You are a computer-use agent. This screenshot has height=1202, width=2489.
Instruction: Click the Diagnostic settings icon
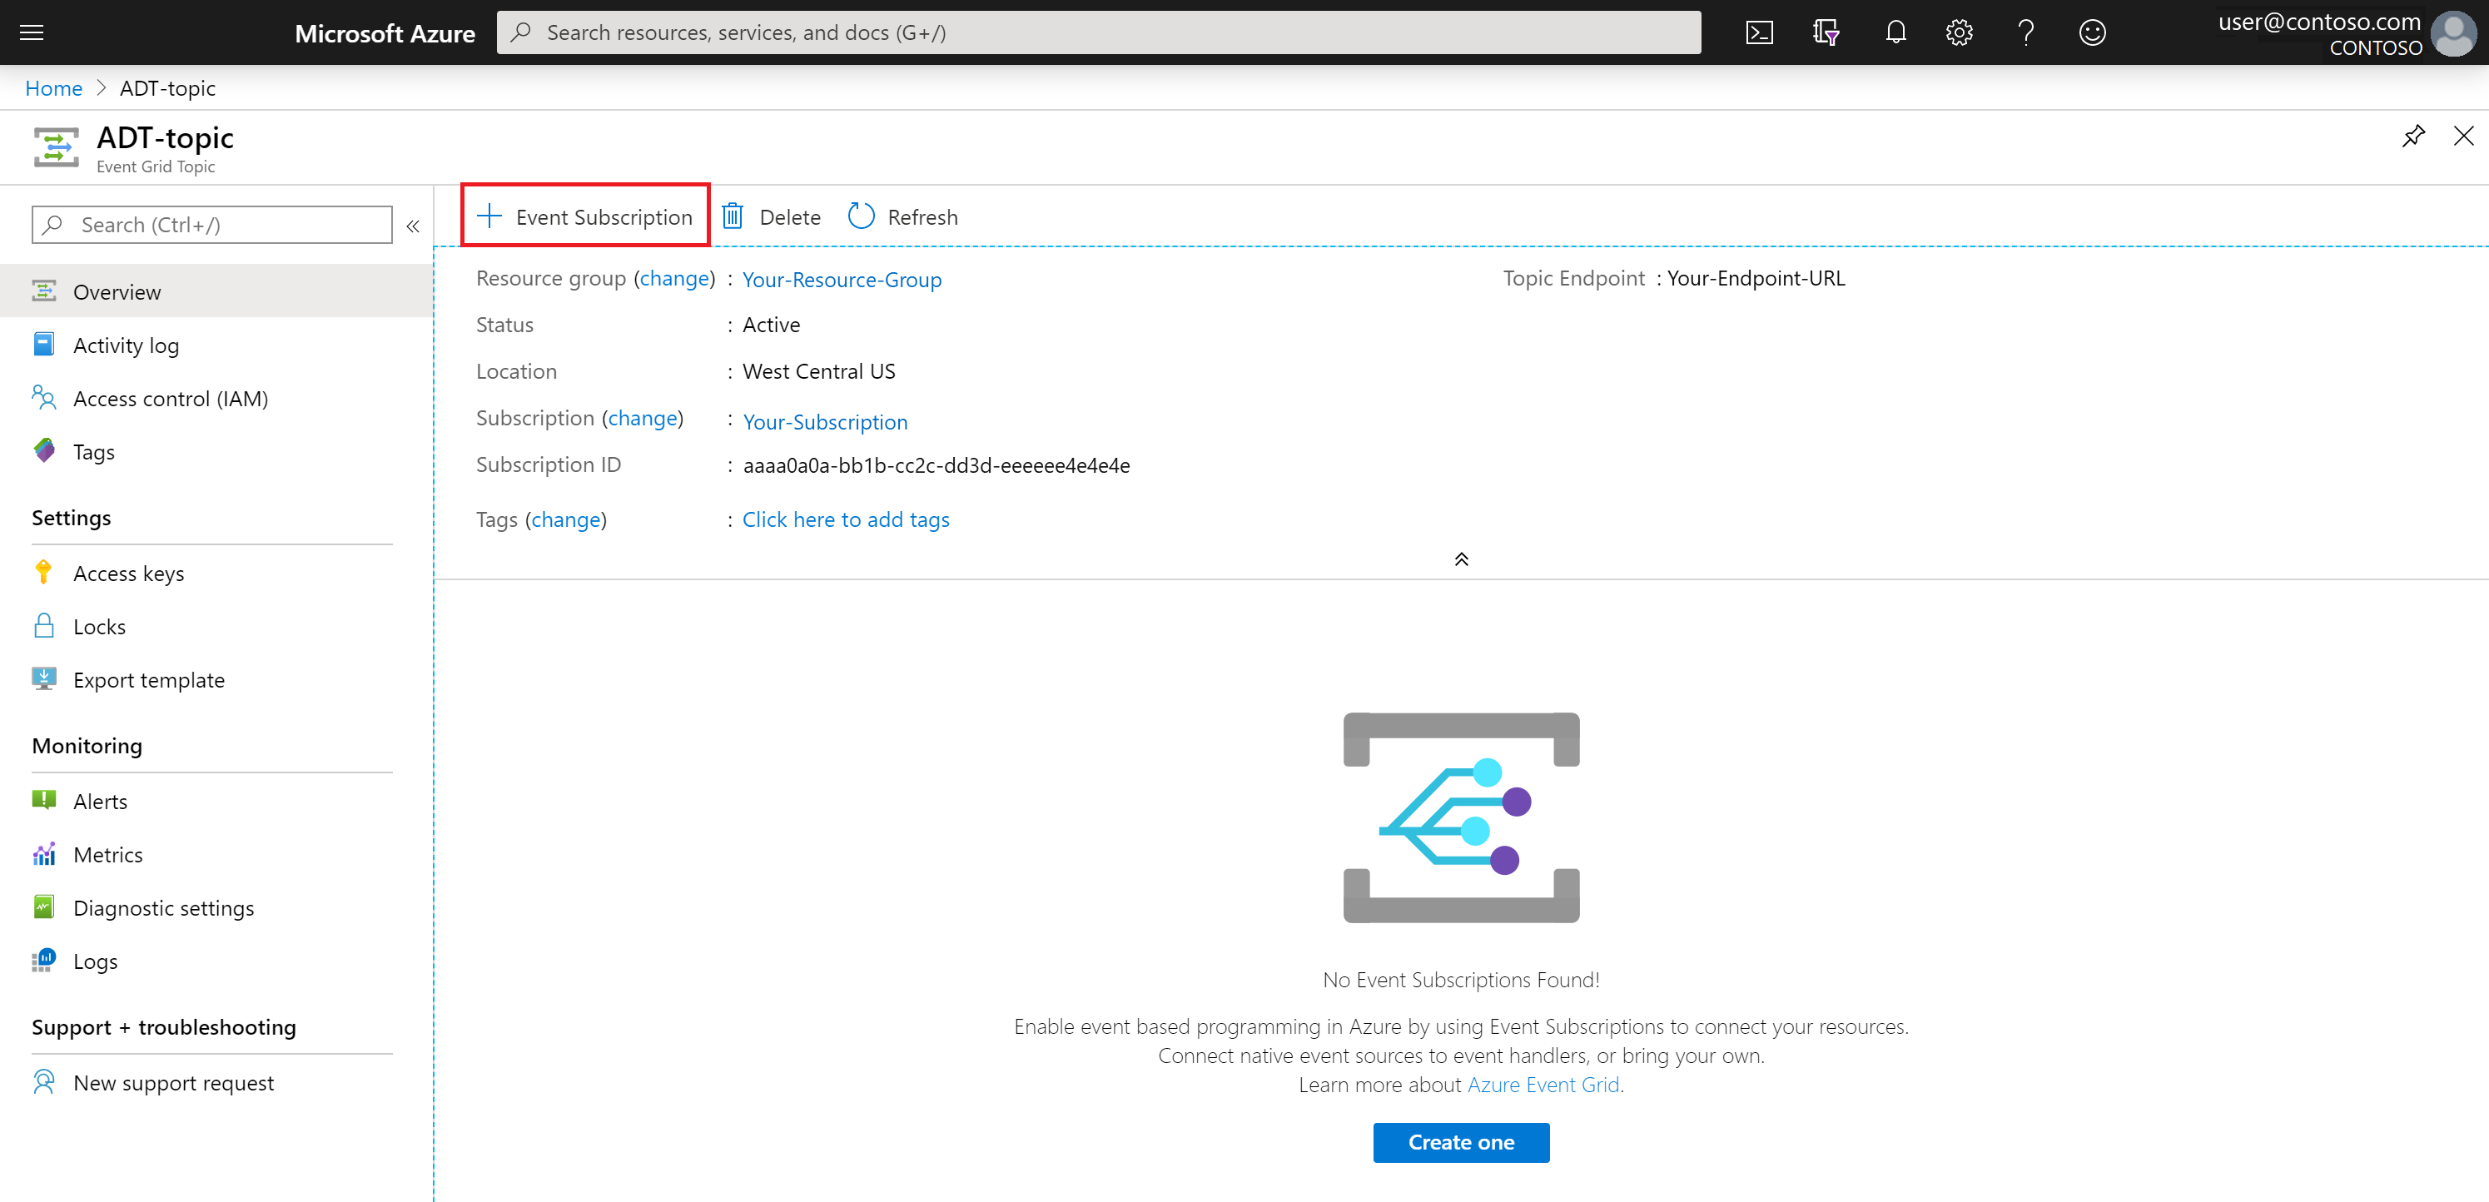point(42,908)
